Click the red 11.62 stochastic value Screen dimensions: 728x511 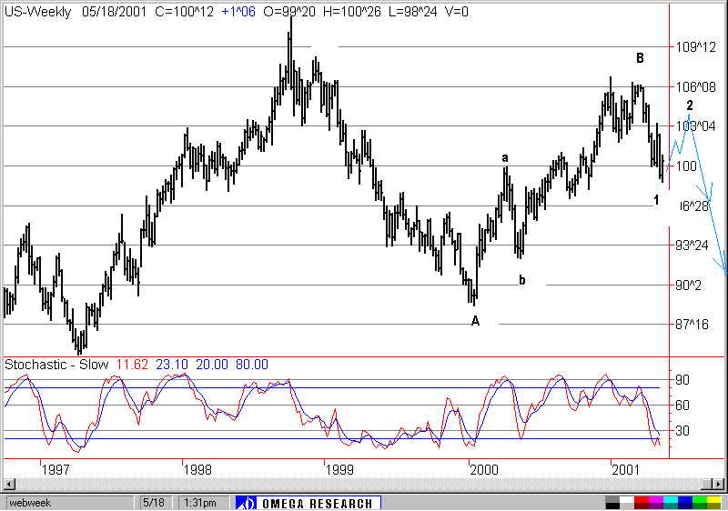tap(132, 365)
